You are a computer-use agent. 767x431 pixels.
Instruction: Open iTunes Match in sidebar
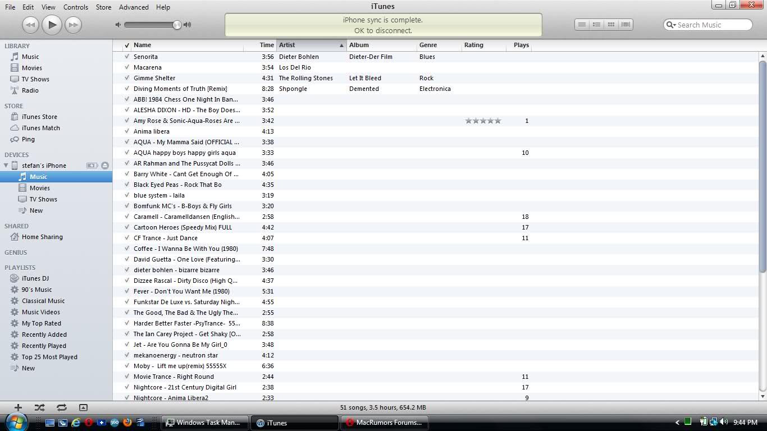(x=40, y=128)
